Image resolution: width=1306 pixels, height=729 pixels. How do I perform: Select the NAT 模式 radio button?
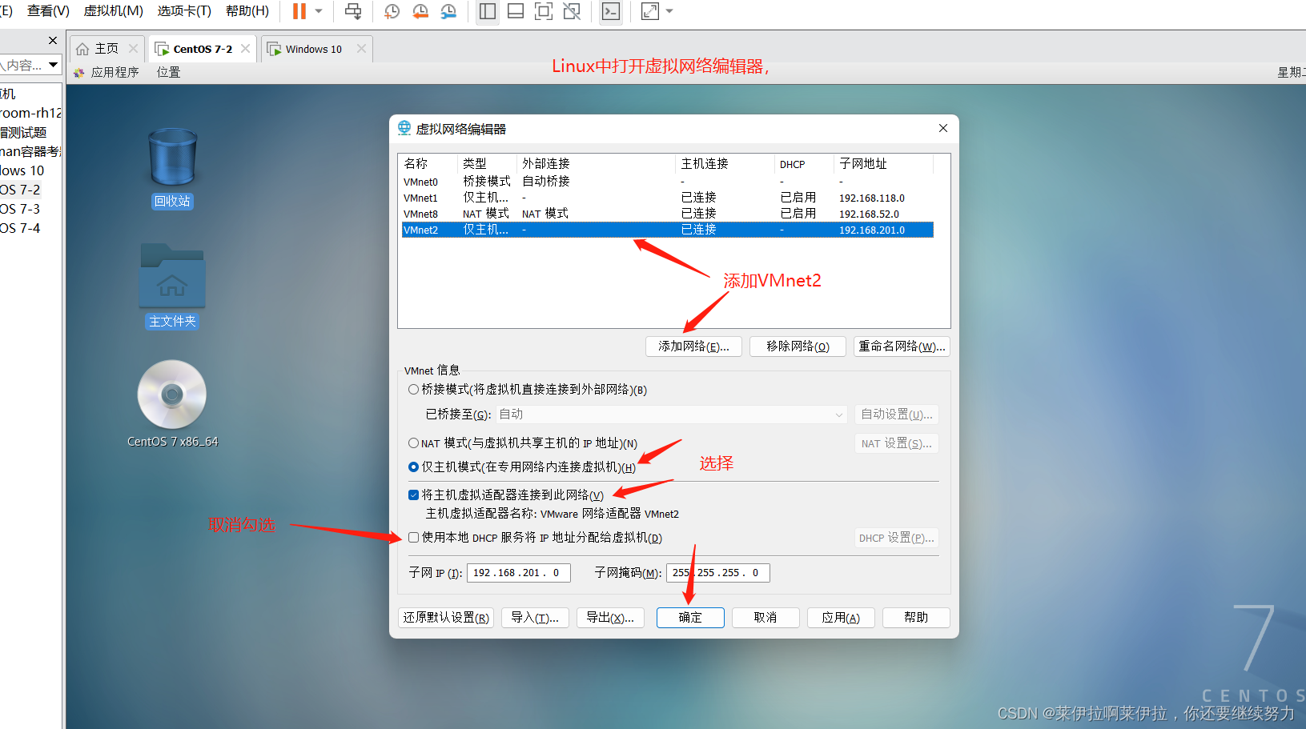click(413, 443)
